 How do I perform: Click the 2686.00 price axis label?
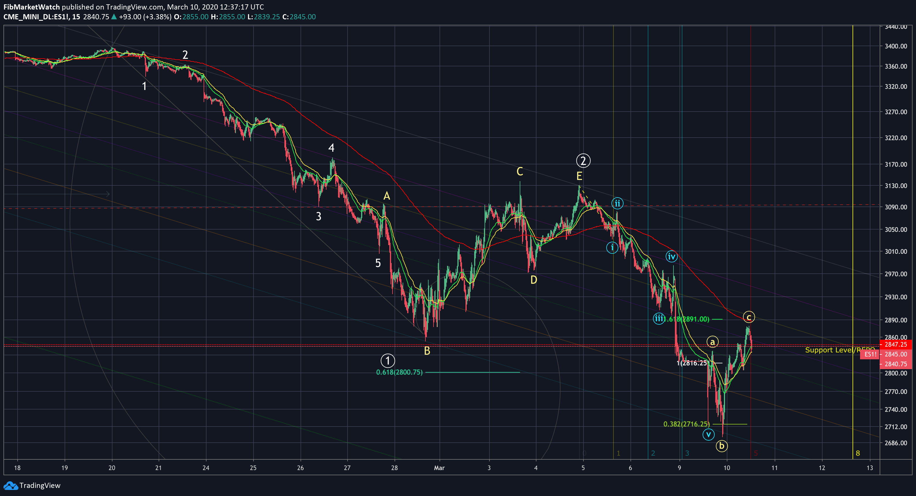pos(896,443)
